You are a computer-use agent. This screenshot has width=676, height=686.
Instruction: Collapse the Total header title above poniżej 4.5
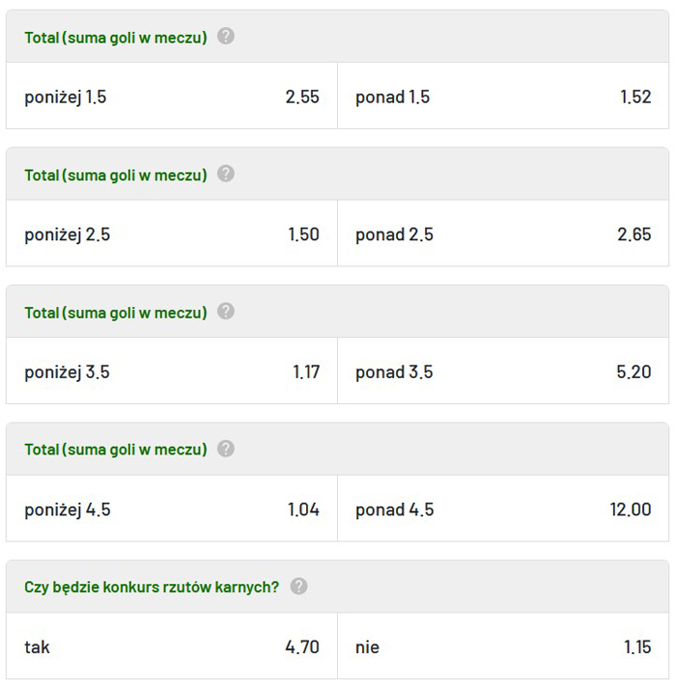(x=116, y=450)
